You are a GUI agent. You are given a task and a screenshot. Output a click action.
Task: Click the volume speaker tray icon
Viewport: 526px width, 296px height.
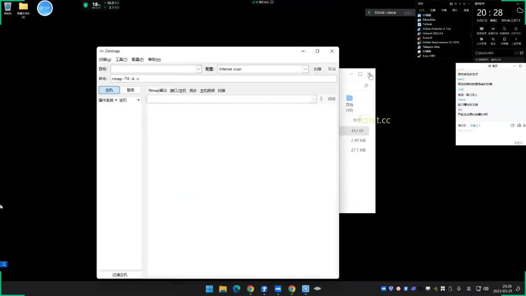pos(486,289)
